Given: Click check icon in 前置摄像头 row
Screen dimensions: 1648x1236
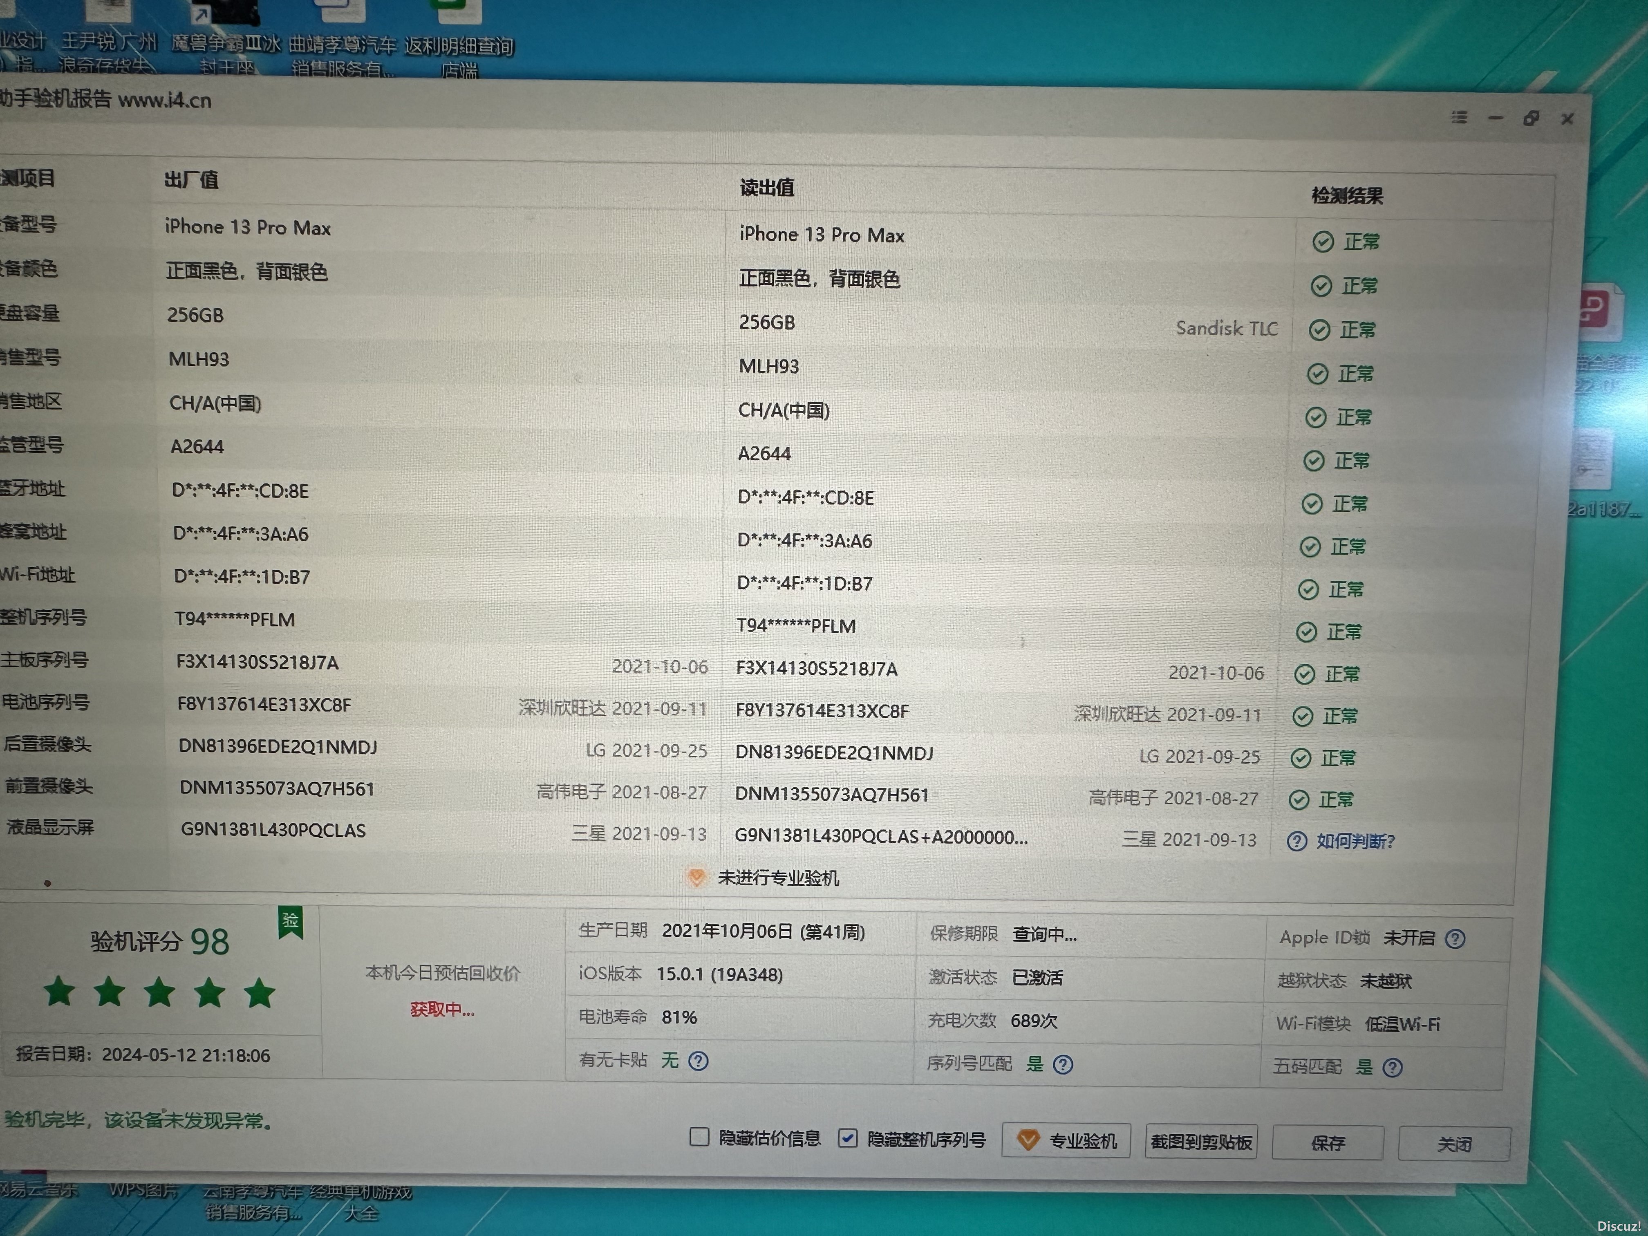Looking at the screenshot, I should click(1299, 800).
